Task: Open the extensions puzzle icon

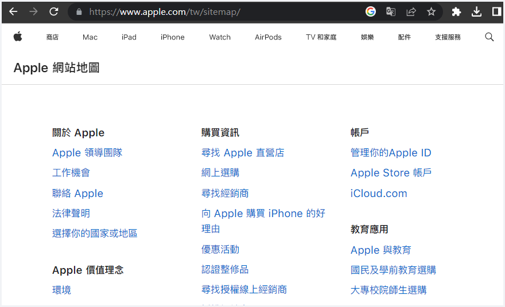Action: pyautogui.click(x=456, y=12)
